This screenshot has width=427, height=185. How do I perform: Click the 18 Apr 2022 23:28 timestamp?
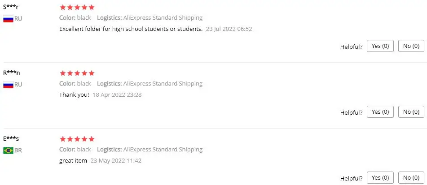[117, 95]
